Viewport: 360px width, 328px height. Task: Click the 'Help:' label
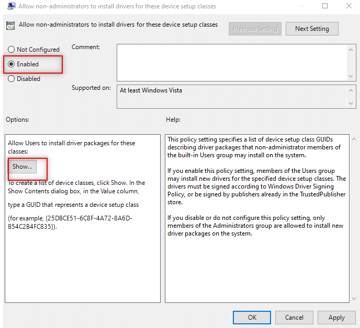coord(173,120)
